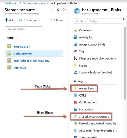Sort the list by NAME arrows
This screenshot has height=138, width=127.
[x=17, y=38]
